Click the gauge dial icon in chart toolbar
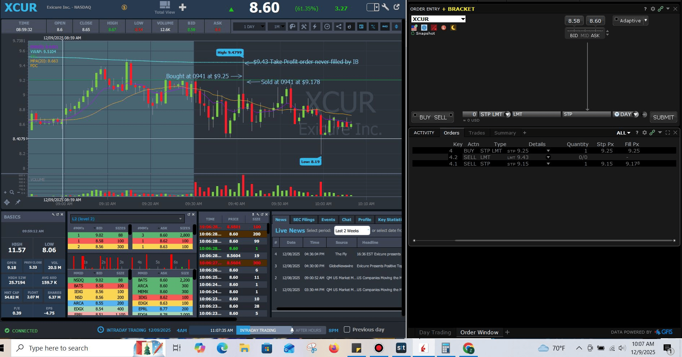The width and height of the screenshot is (682, 357). [x=327, y=26]
